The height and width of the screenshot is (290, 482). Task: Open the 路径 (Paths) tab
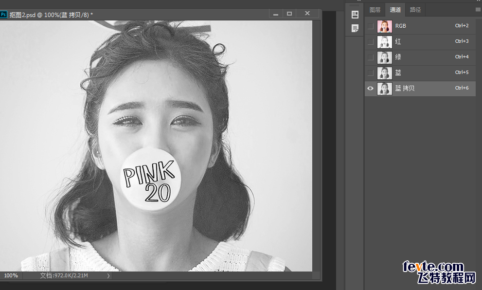(x=415, y=10)
